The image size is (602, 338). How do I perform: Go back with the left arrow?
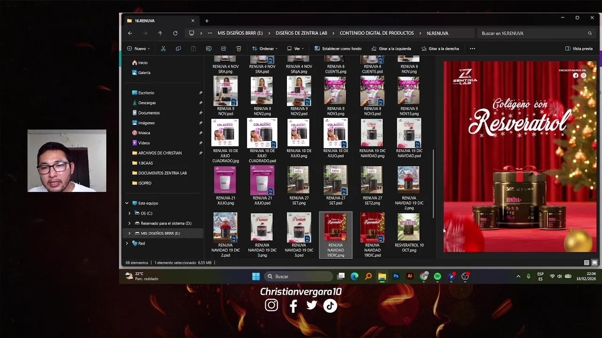pyautogui.click(x=130, y=33)
